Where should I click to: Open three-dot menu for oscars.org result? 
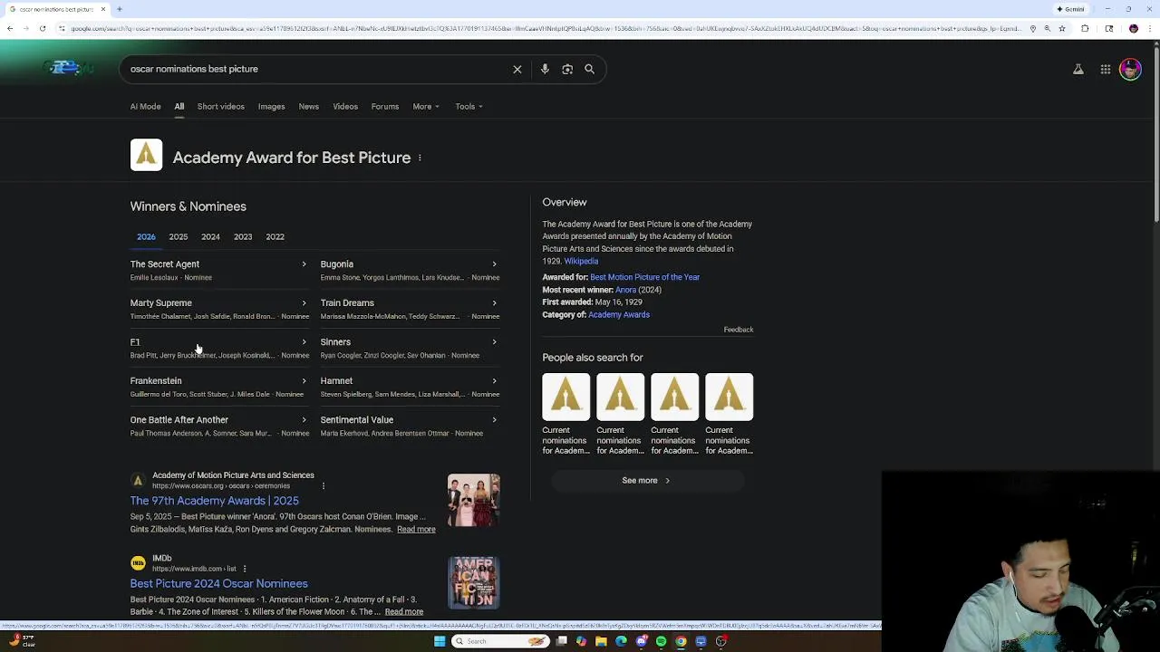[x=324, y=486]
